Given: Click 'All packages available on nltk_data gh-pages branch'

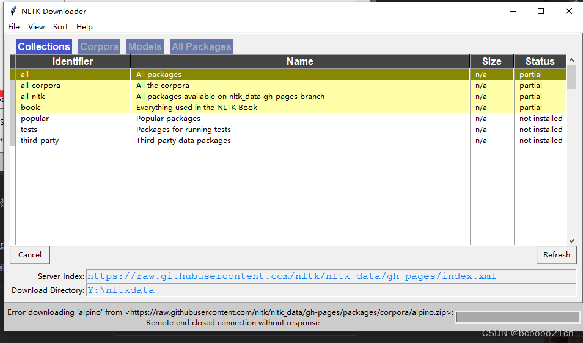Looking at the screenshot, I should point(230,97).
